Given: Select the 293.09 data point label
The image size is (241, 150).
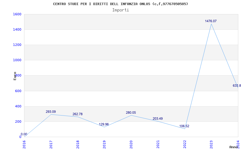Looking at the screenshot, I should 51,112.
